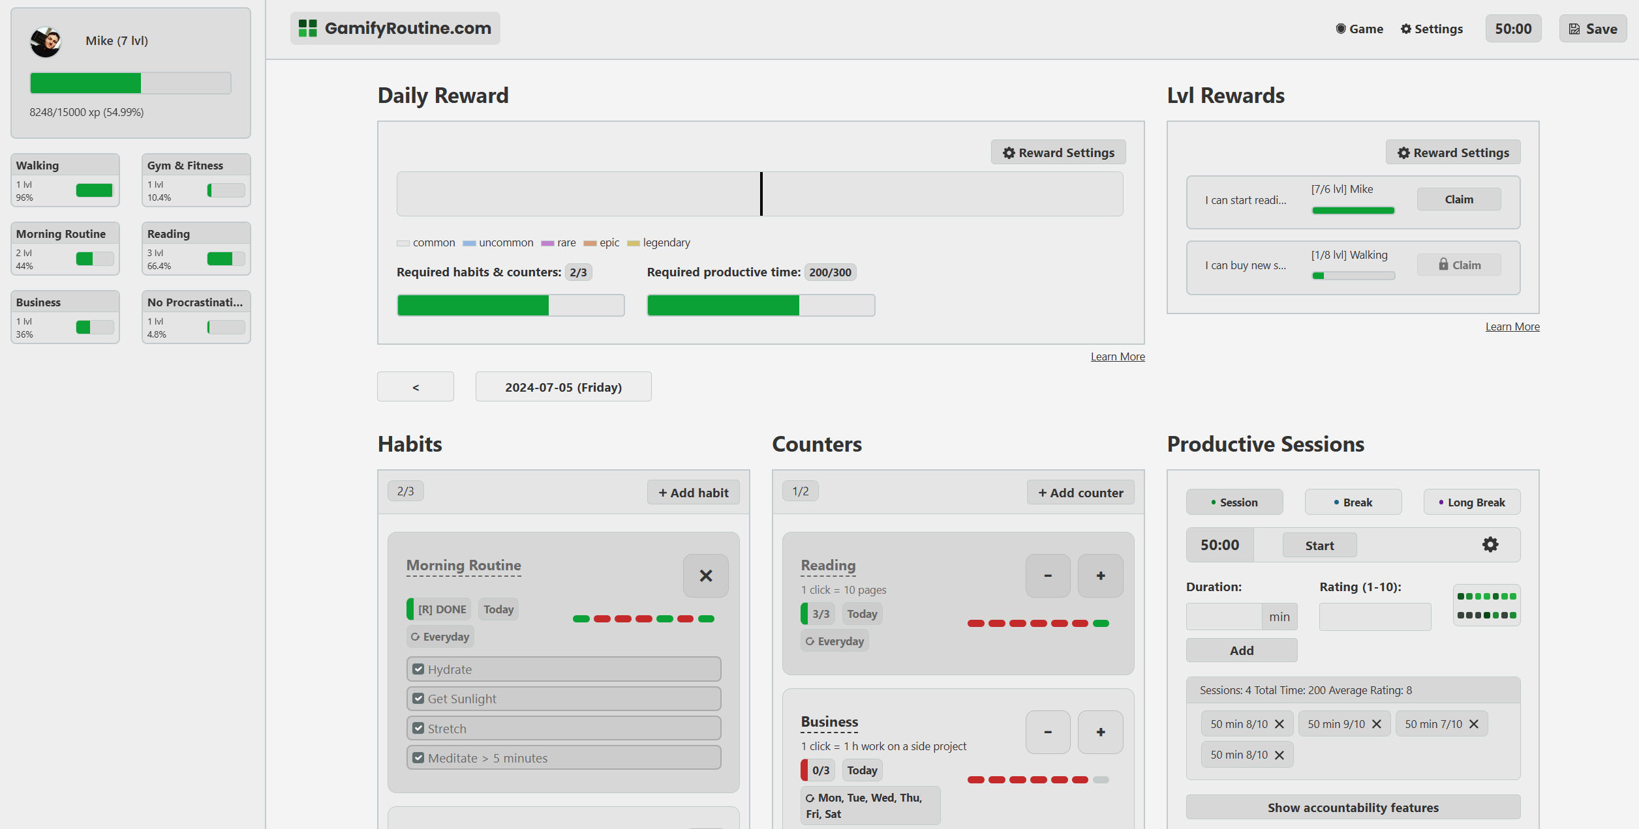Decrease the Business counter
The image size is (1639, 829).
coord(1048,732)
